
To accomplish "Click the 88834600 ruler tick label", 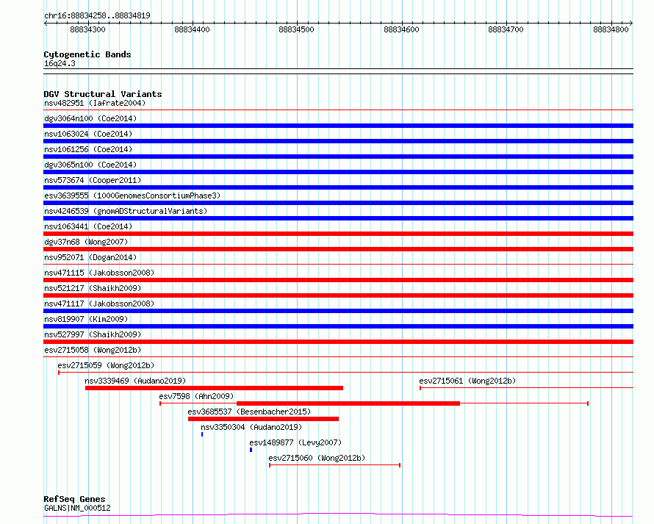I will click(401, 29).
